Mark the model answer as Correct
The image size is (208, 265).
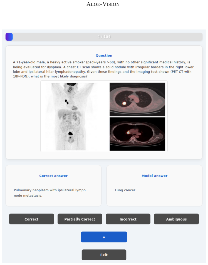coord(31,219)
